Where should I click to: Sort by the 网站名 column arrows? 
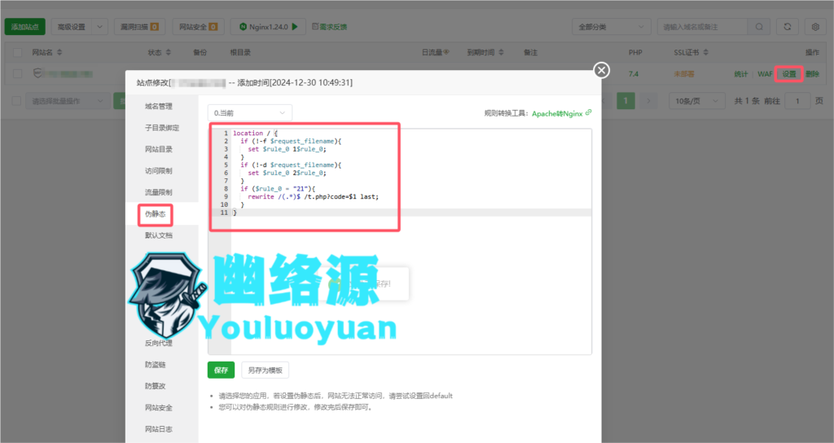point(58,53)
